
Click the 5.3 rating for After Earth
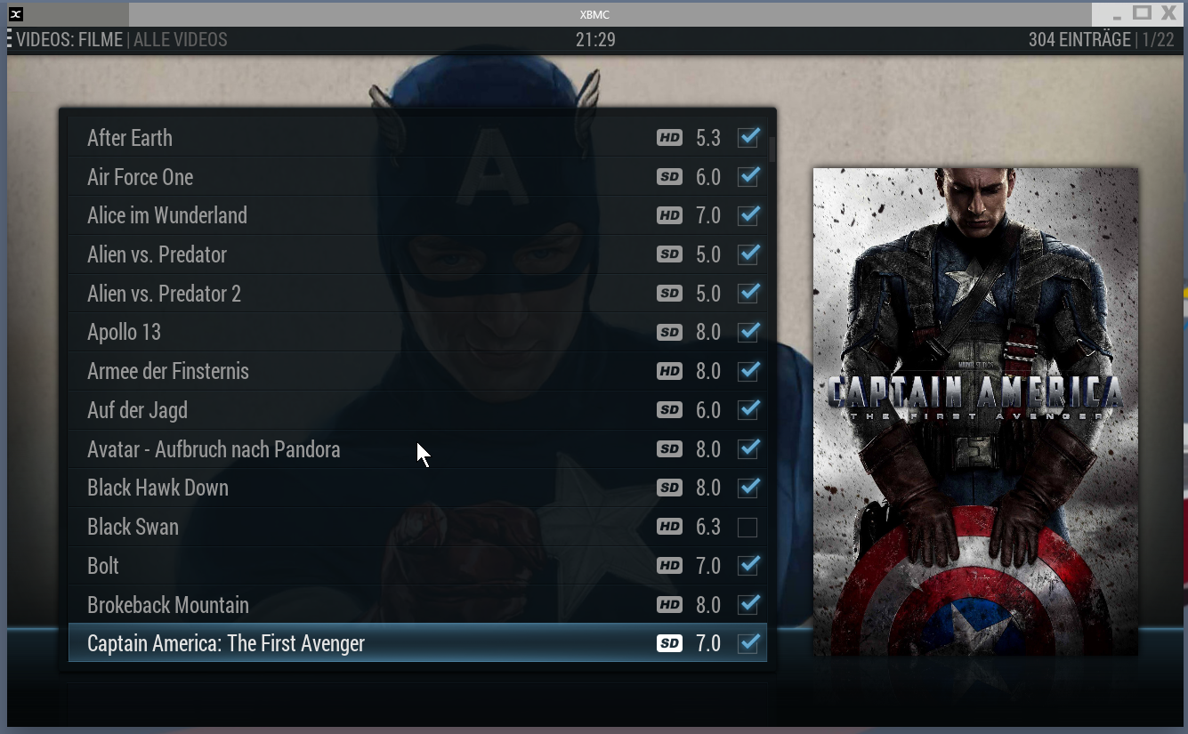tap(708, 138)
